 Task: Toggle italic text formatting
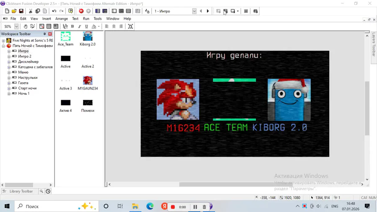tap(79, 26)
